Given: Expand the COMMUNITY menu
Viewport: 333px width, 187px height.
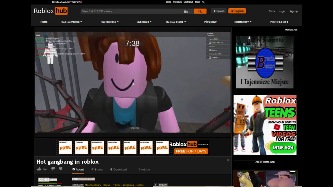Looking at the screenshot, I should 243,22.
